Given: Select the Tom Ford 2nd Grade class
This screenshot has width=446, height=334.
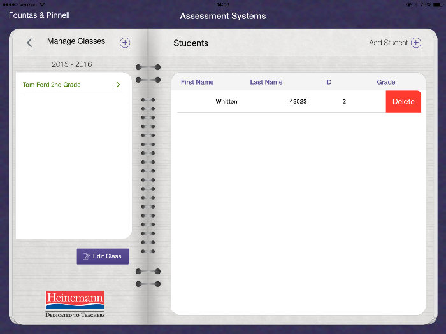Looking at the screenshot, I should click(x=74, y=85).
